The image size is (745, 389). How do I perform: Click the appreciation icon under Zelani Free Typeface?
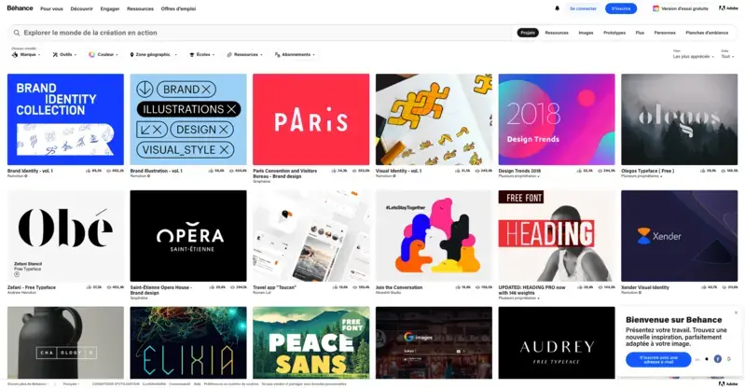(89, 287)
